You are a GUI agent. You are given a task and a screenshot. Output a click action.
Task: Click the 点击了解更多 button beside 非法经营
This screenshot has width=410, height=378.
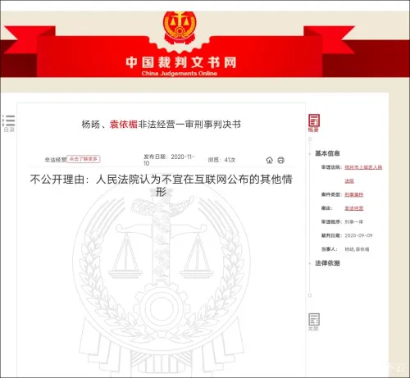click(84, 159)
